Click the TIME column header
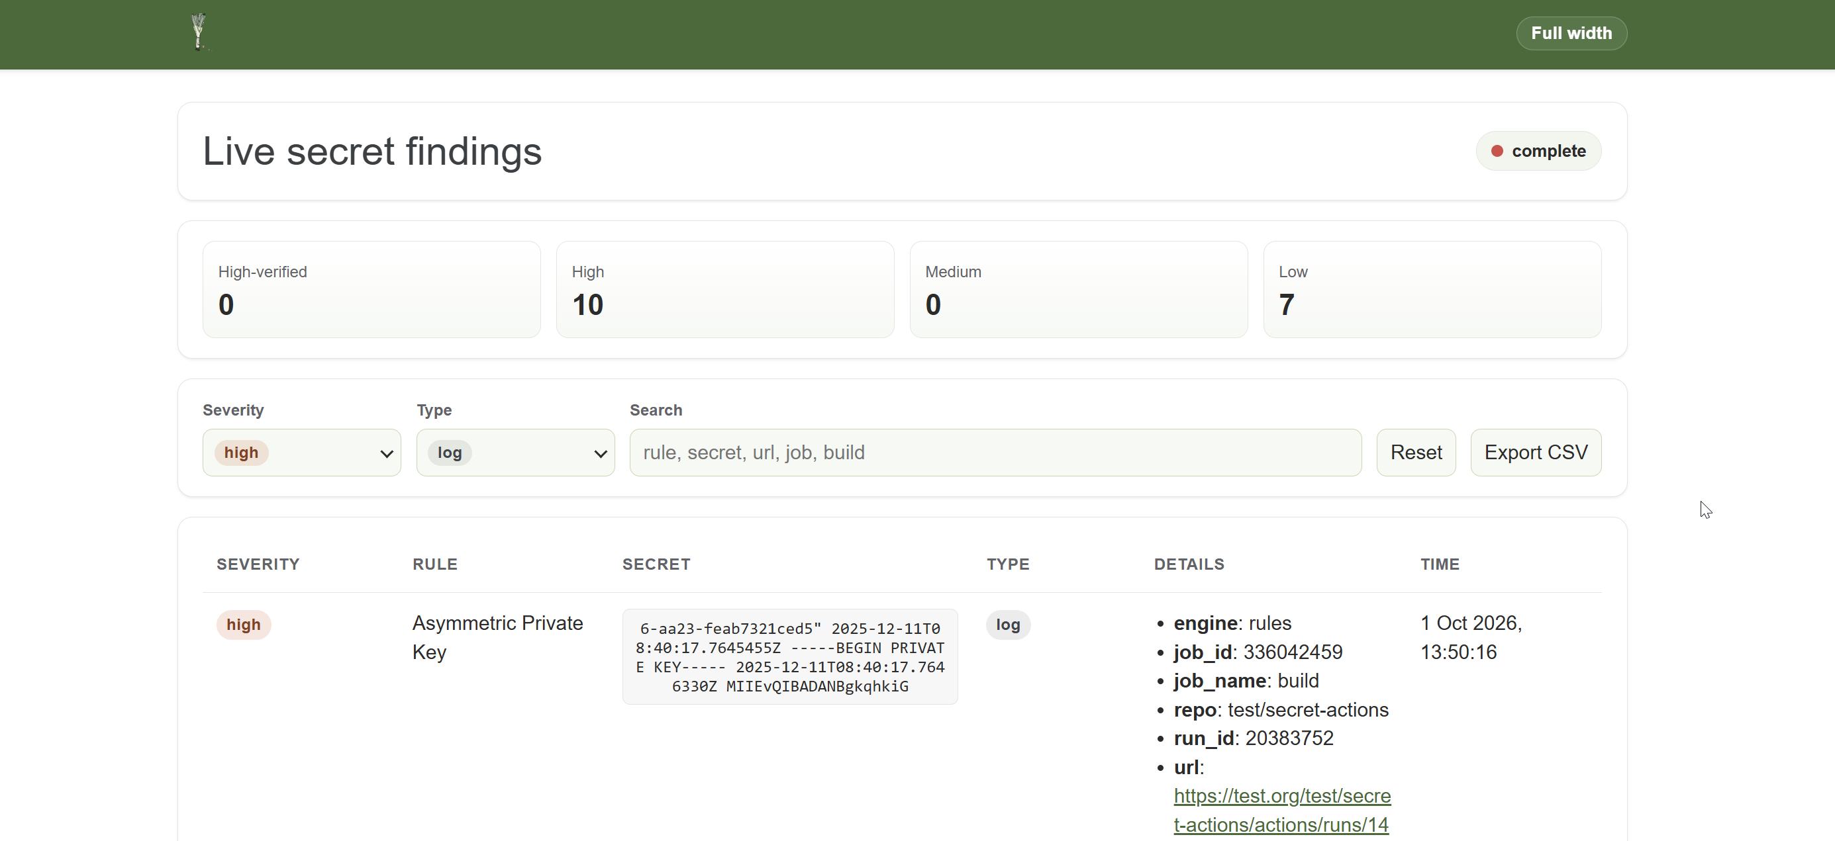The width and height of the screenshot is (1835, 841). 1440,564
